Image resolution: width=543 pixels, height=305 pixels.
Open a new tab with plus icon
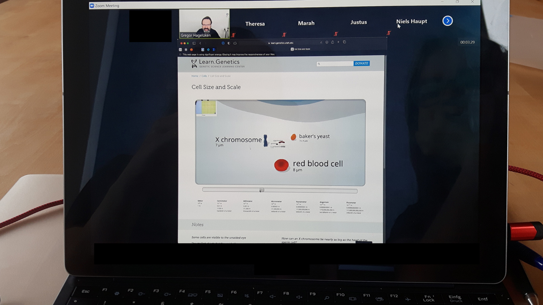click(x=338, y=42)
